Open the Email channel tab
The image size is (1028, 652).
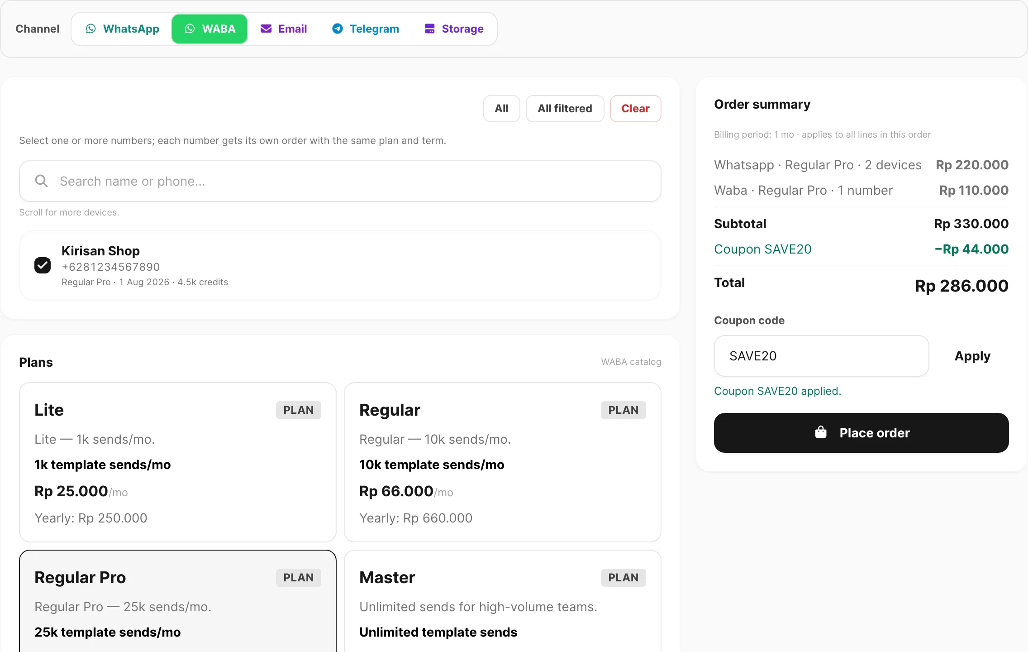point(284,29)
